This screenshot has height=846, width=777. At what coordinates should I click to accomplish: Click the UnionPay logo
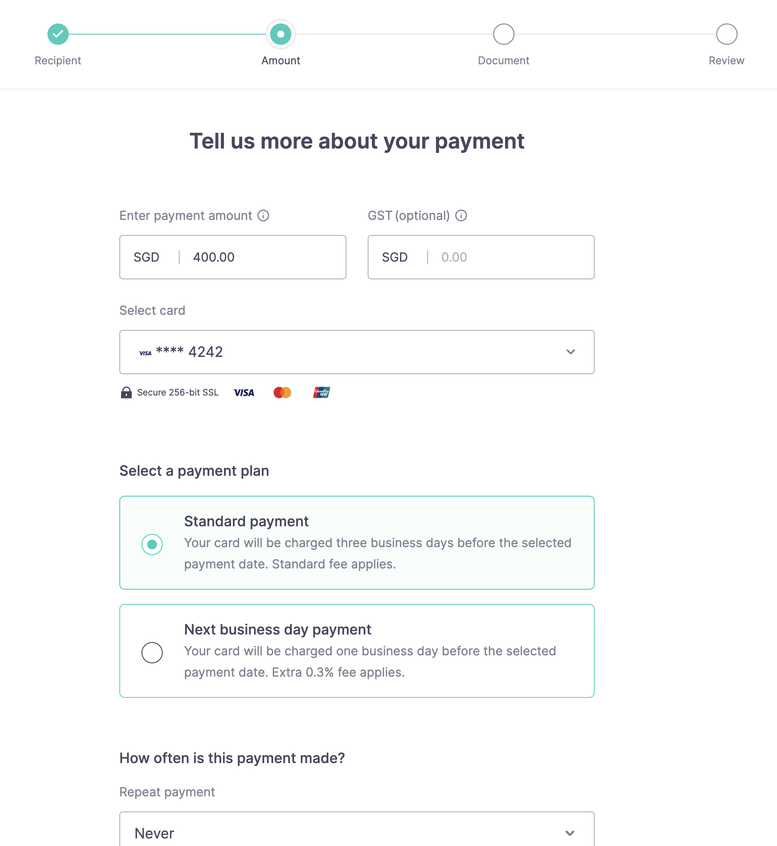[x=322, y=392]
